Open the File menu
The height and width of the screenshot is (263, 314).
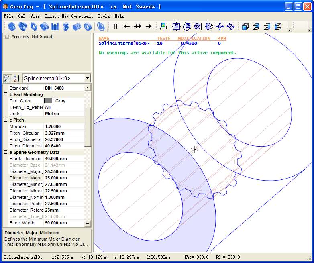pos(8,16)
